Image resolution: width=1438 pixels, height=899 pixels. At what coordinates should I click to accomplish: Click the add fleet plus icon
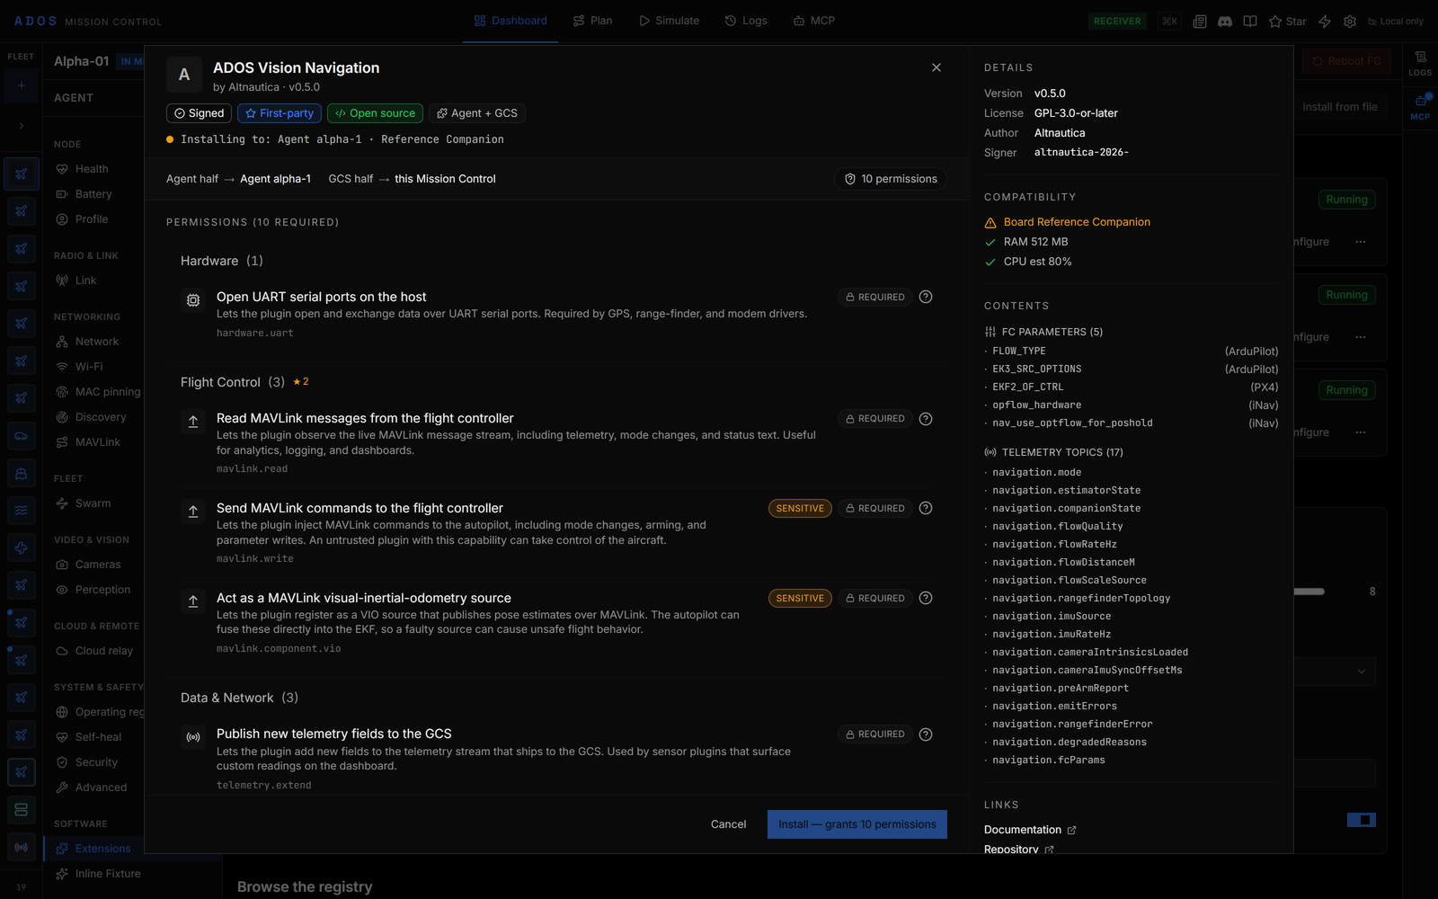(x=22, y=86)
